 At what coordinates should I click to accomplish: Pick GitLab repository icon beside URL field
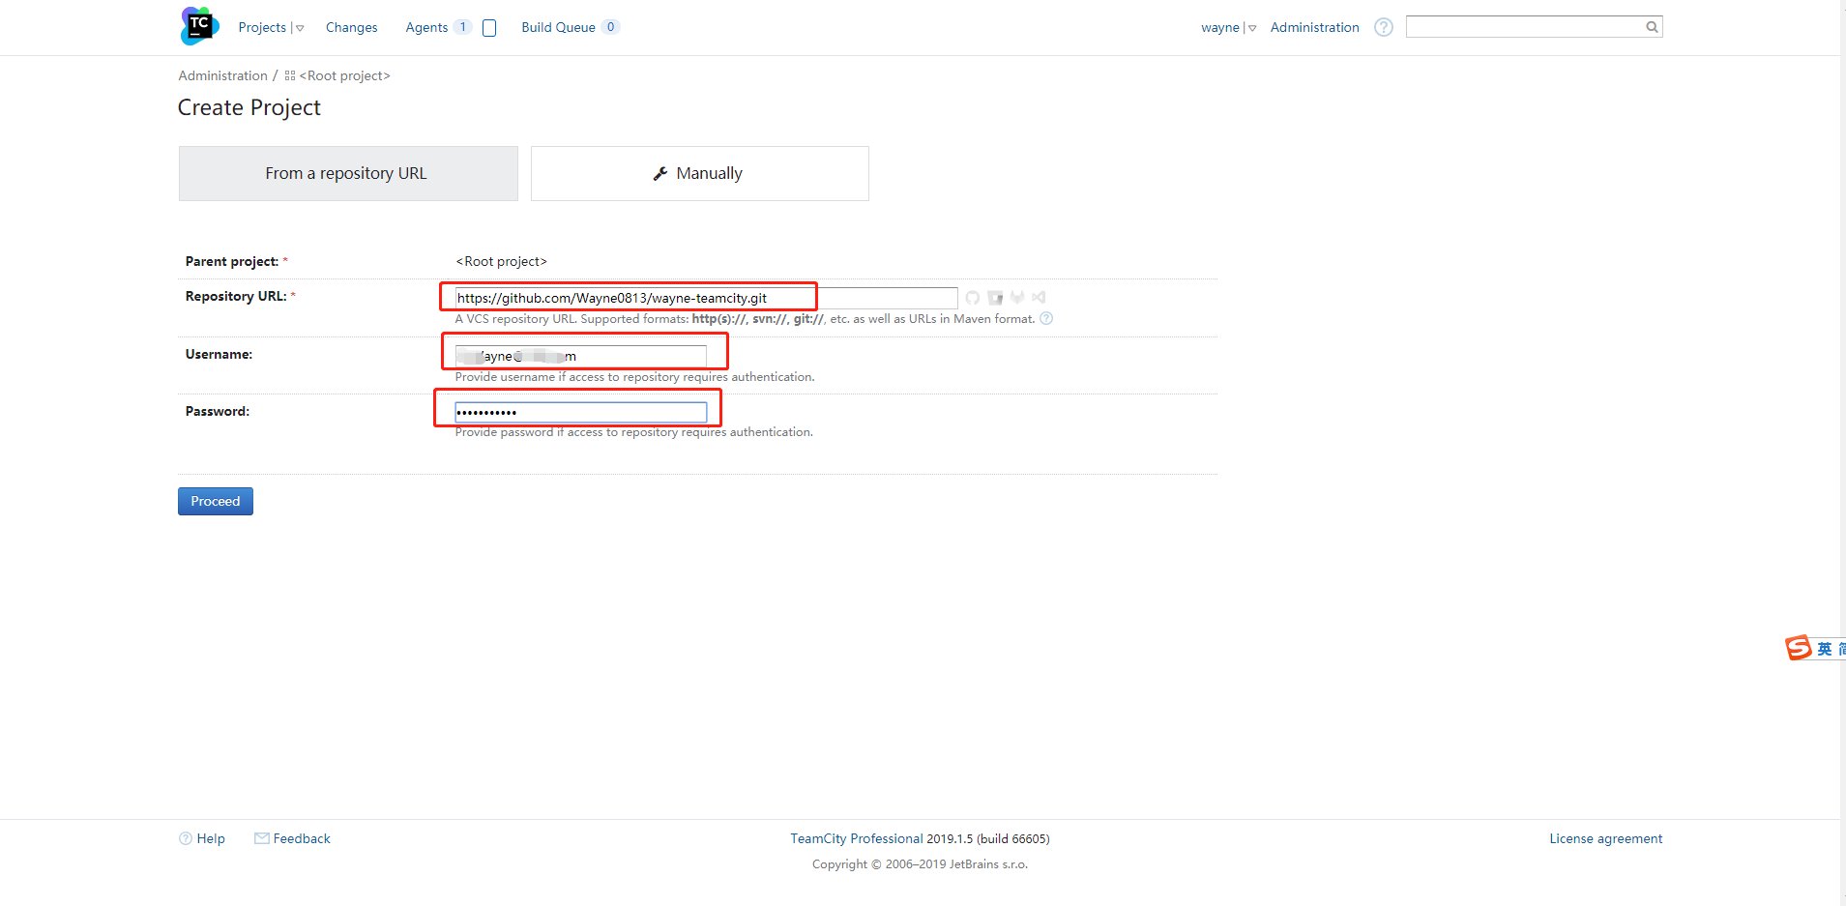(1017, 298)
